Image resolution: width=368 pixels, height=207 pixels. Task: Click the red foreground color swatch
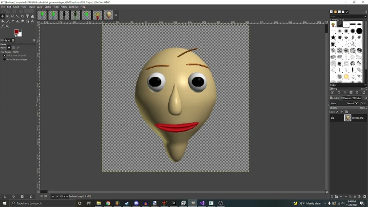(17, 32)
